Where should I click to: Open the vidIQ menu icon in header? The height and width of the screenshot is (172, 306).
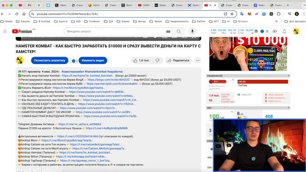pyautogui.click(x=267, y=31)
